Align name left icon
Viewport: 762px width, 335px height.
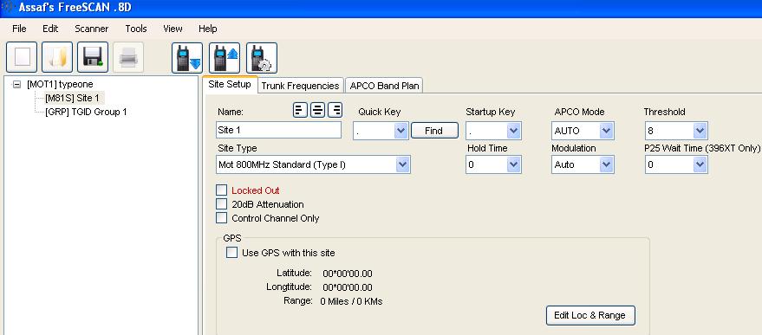point(300,111)
